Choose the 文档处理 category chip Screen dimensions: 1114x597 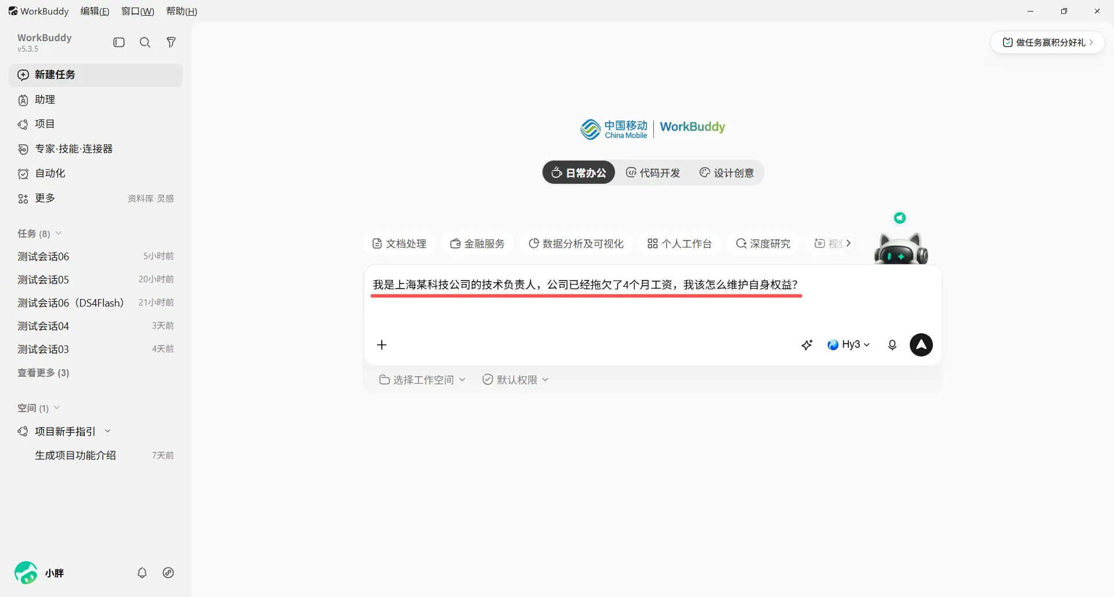(x=399, y=243)
